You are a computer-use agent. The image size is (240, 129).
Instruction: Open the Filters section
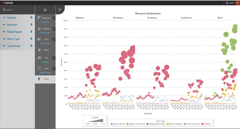point(45,79)
